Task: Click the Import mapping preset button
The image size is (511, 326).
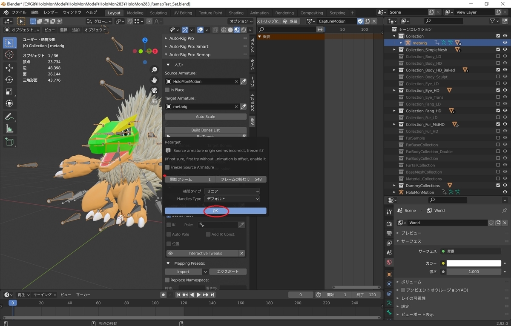Action: [184, 272]
